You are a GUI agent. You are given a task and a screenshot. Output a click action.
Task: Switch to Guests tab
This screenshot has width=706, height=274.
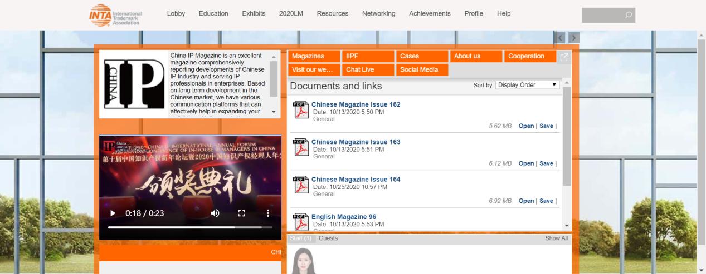(328, 238)
